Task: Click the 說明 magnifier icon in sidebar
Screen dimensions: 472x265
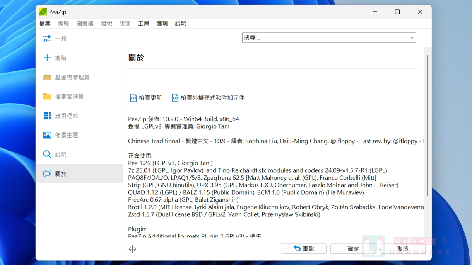Action: 47,155
